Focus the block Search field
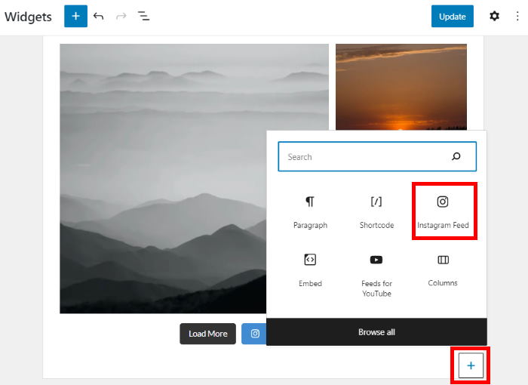The height and width of the screenshot is (385, 528). pyautogui.click(x=377, y=156)
